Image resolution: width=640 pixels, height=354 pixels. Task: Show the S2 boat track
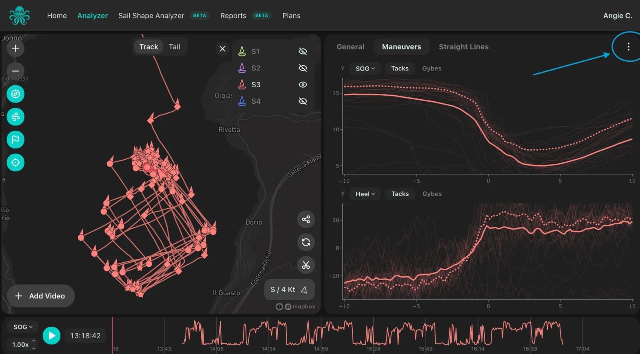303,68
